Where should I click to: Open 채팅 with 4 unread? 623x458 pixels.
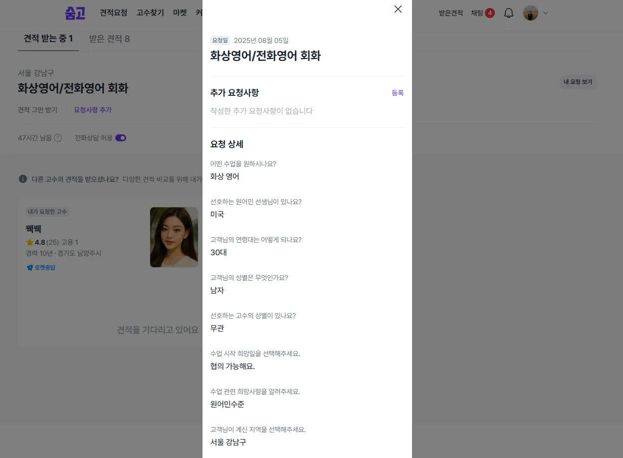[483, 13]
